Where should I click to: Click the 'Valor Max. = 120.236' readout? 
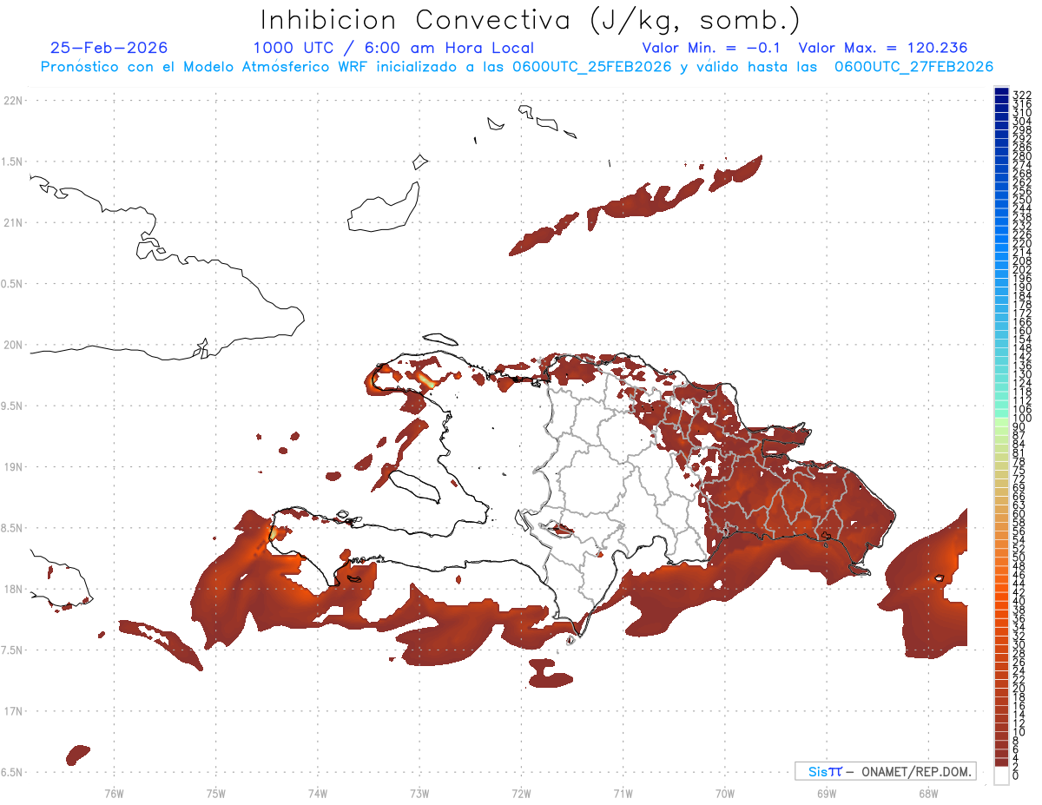882,48
